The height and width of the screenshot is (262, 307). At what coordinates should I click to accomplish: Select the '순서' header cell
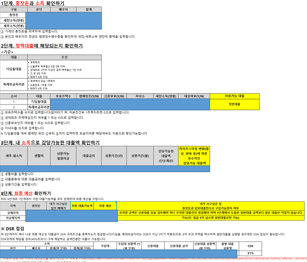(x=14, y=96)
